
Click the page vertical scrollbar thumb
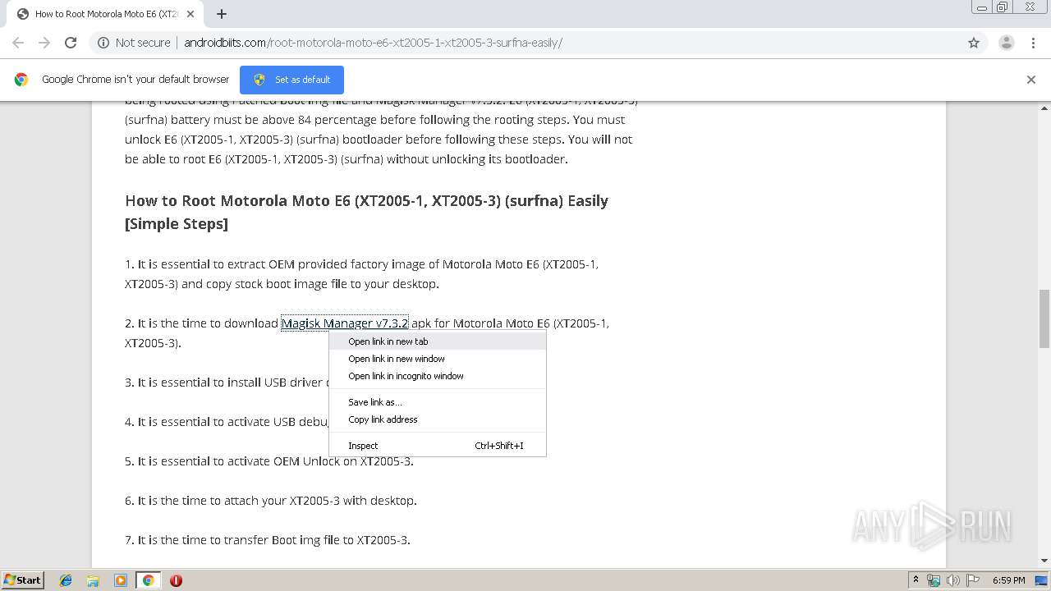(1044, 318)
